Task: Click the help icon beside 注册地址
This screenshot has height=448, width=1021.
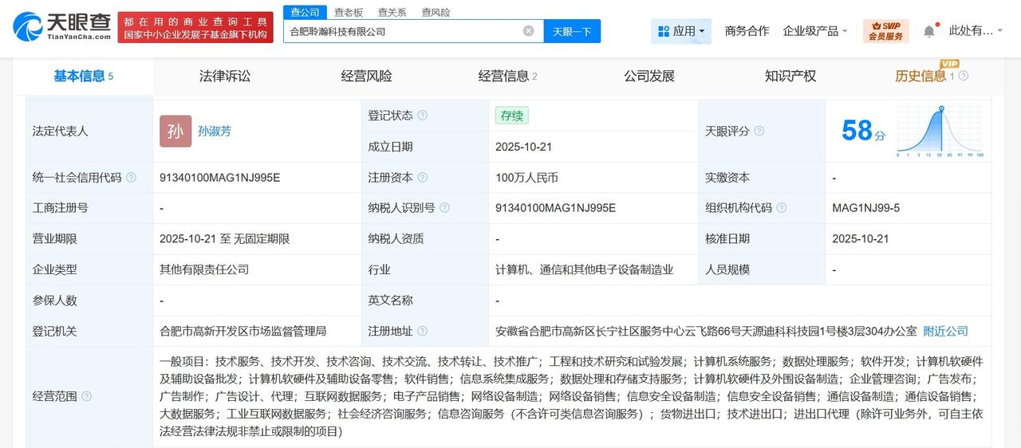Action: pos(422,332)
